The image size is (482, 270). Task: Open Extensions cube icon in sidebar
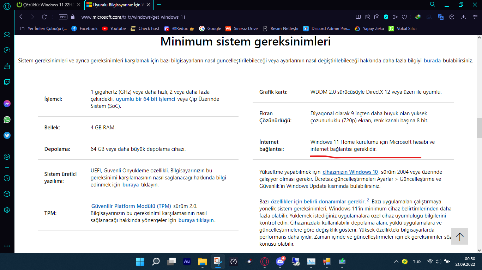7,194
